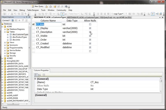
Task: Uncheck Allow Nulls for CT_Order
Action: pyautogui.click(x=90, y=40)
